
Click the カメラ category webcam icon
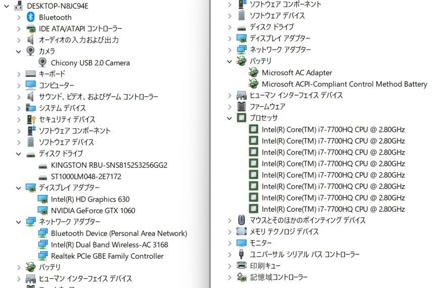[30, 51]
